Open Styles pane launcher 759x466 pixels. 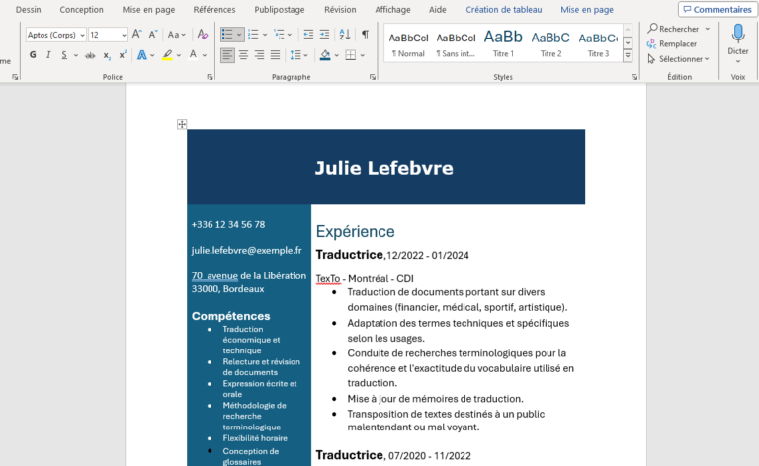(x=634, y=77)
